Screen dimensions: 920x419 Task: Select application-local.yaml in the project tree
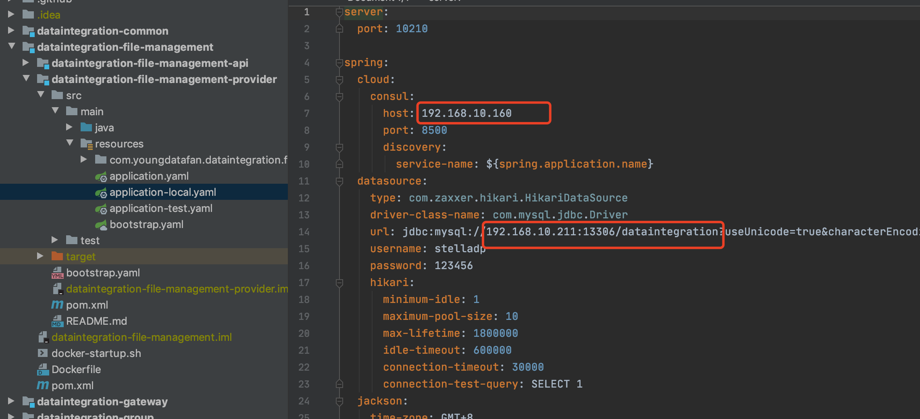pyautogui.click(x=163, y=192)
